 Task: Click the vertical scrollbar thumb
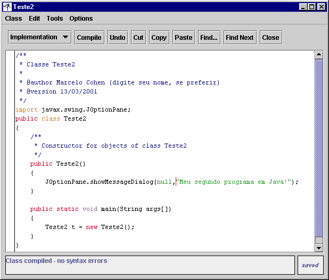(319, 148)
